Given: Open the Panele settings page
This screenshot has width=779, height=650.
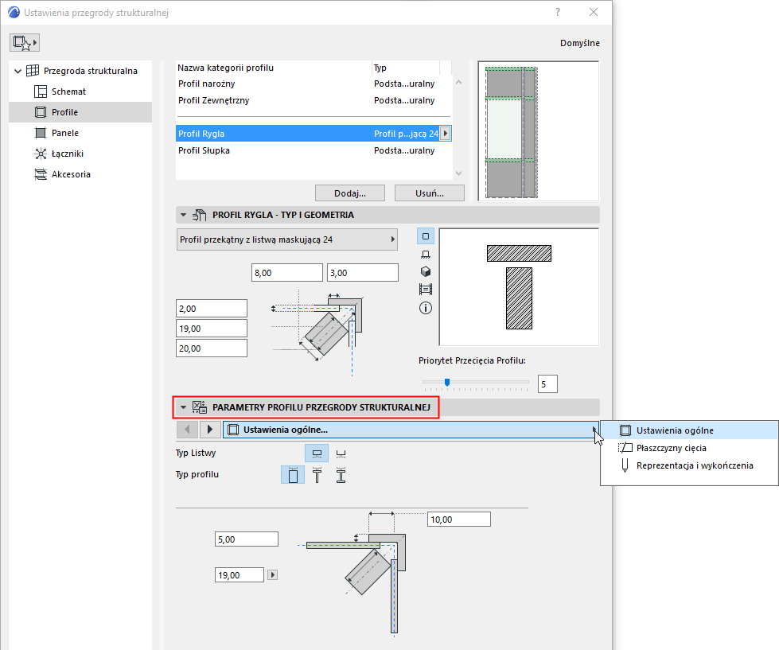Looking at the screenshot, I should coord(65,133).
